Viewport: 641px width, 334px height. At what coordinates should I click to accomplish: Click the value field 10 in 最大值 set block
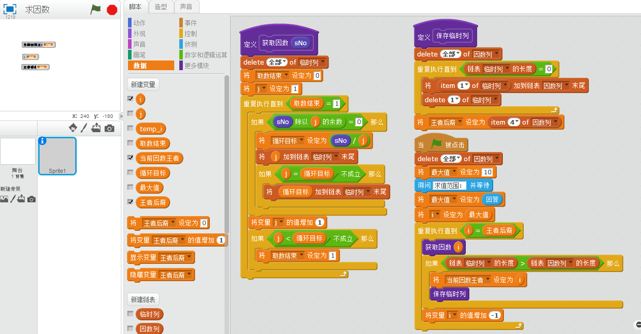click(x=487, y=172)
